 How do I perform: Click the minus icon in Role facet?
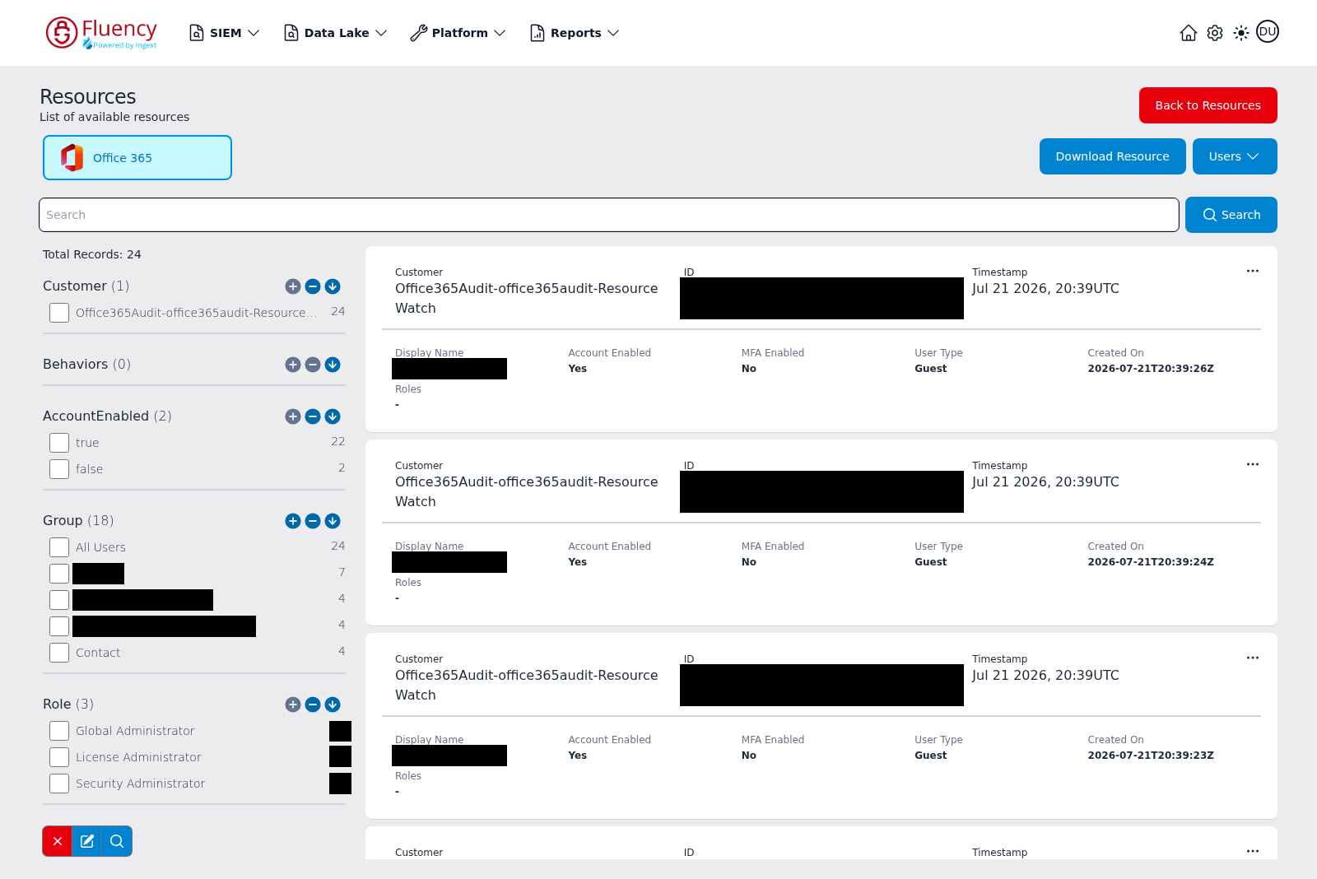tap(313, 705)
